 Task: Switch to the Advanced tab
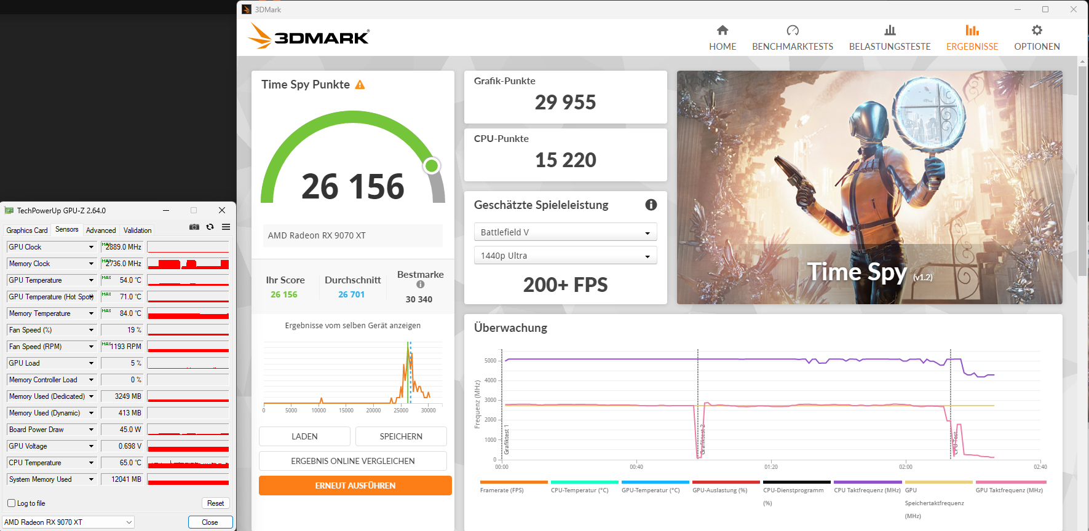[101, 230]
